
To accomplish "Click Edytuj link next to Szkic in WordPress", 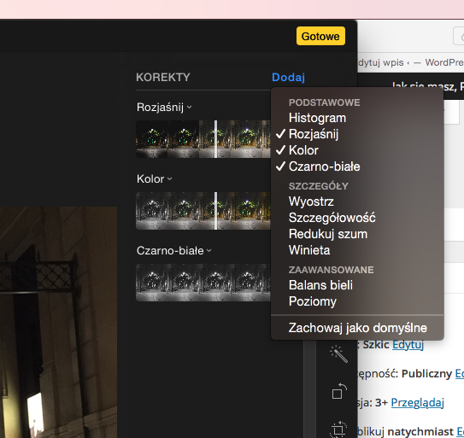I will (408, 345).
